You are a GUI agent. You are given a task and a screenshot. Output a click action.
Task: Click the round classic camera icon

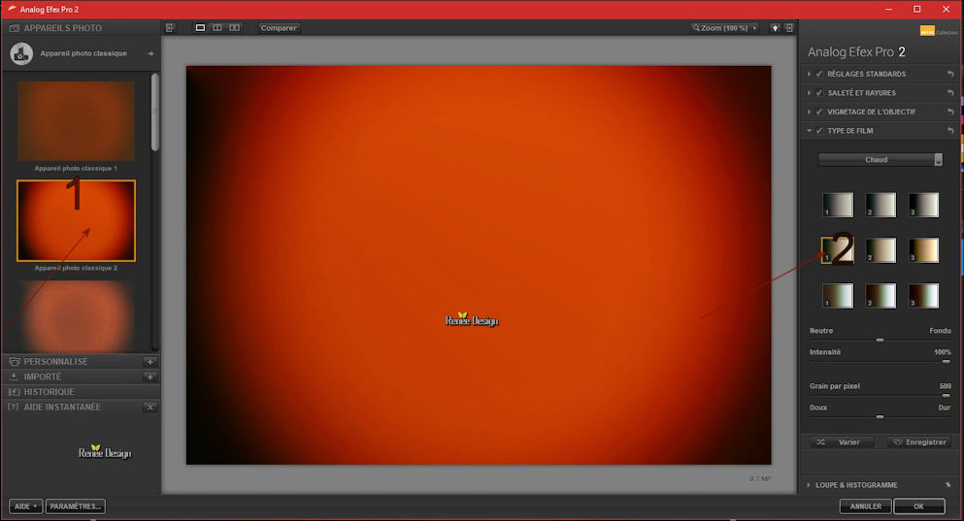(x=21, y=54)
